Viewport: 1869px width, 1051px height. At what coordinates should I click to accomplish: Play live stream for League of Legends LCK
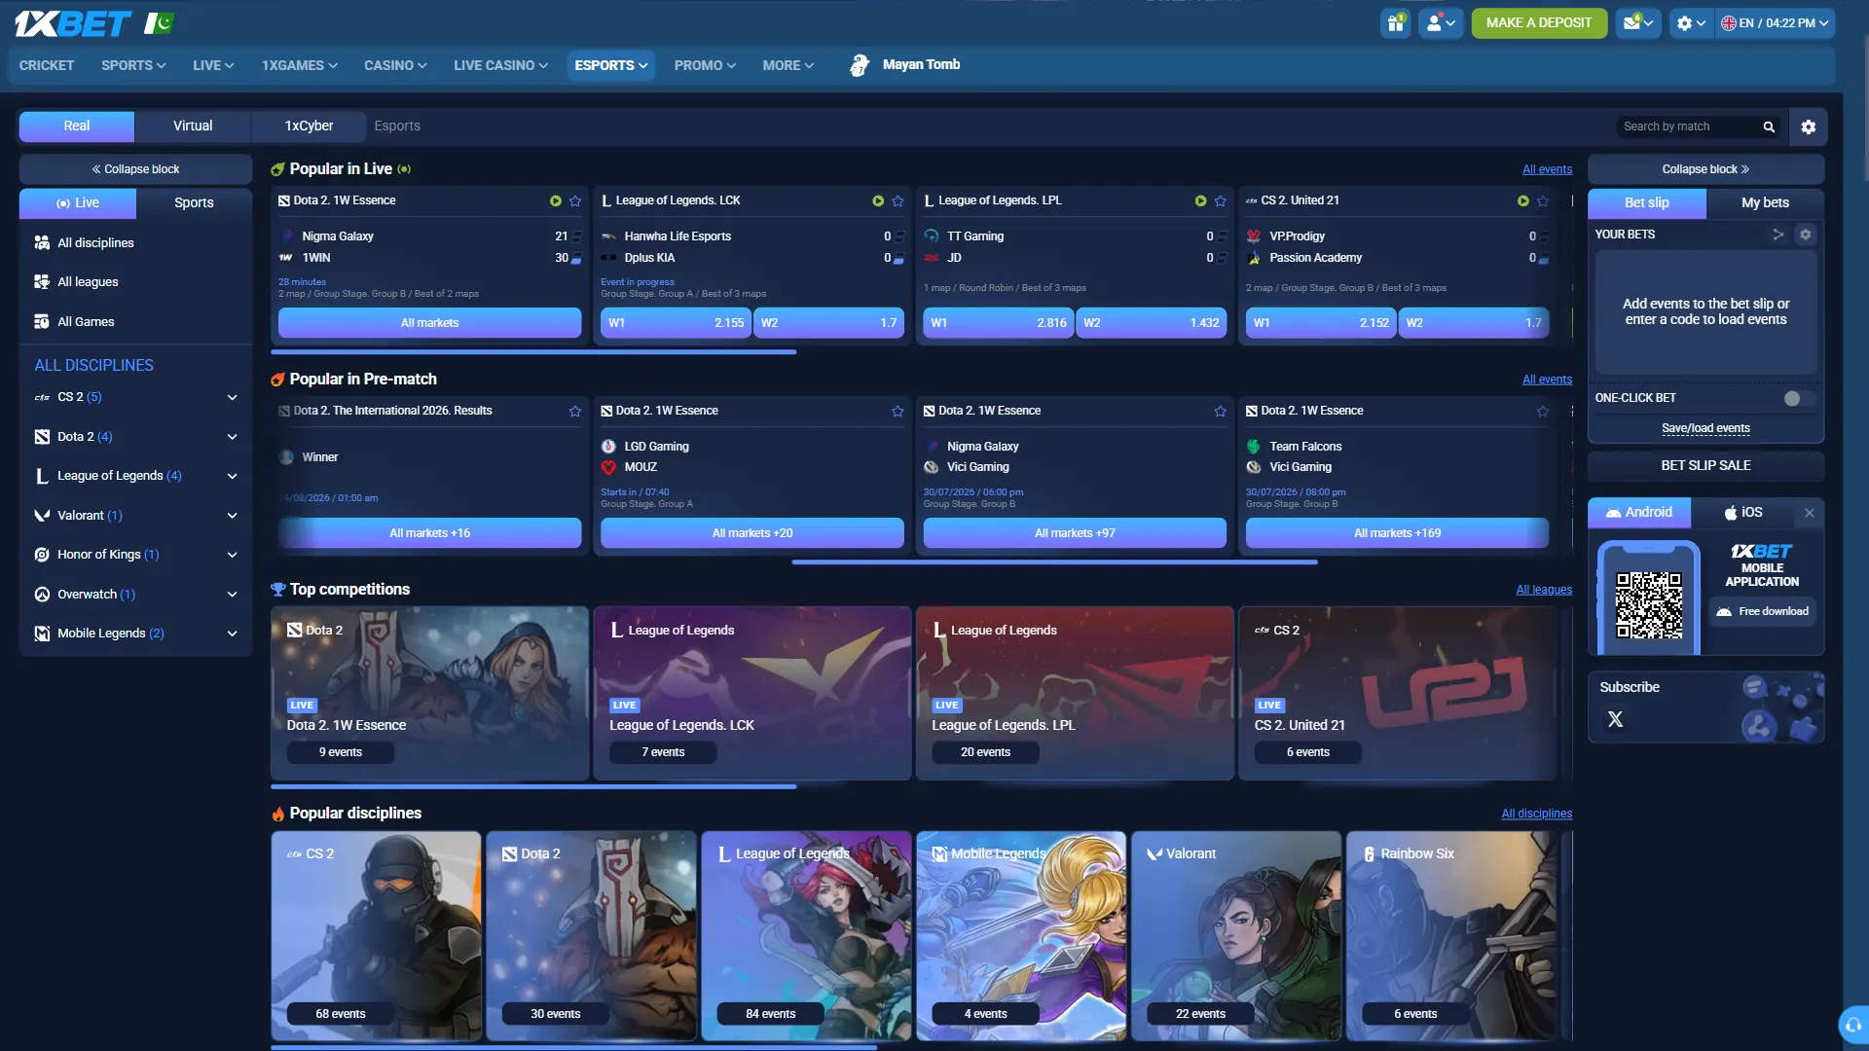pos(878,201)
